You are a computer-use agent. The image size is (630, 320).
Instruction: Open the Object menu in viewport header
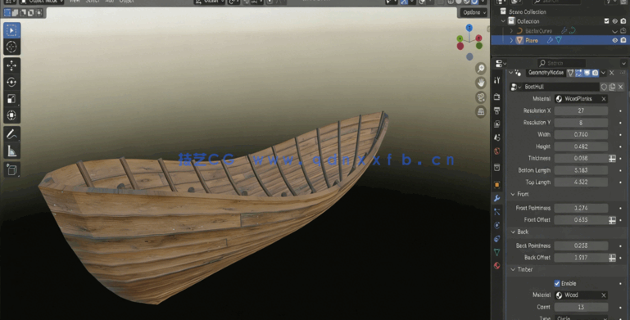pos(126,2)
